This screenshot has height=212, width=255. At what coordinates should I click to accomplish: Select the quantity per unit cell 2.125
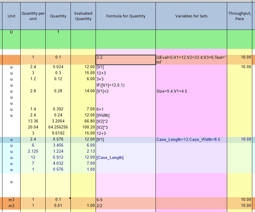[33, 151]
